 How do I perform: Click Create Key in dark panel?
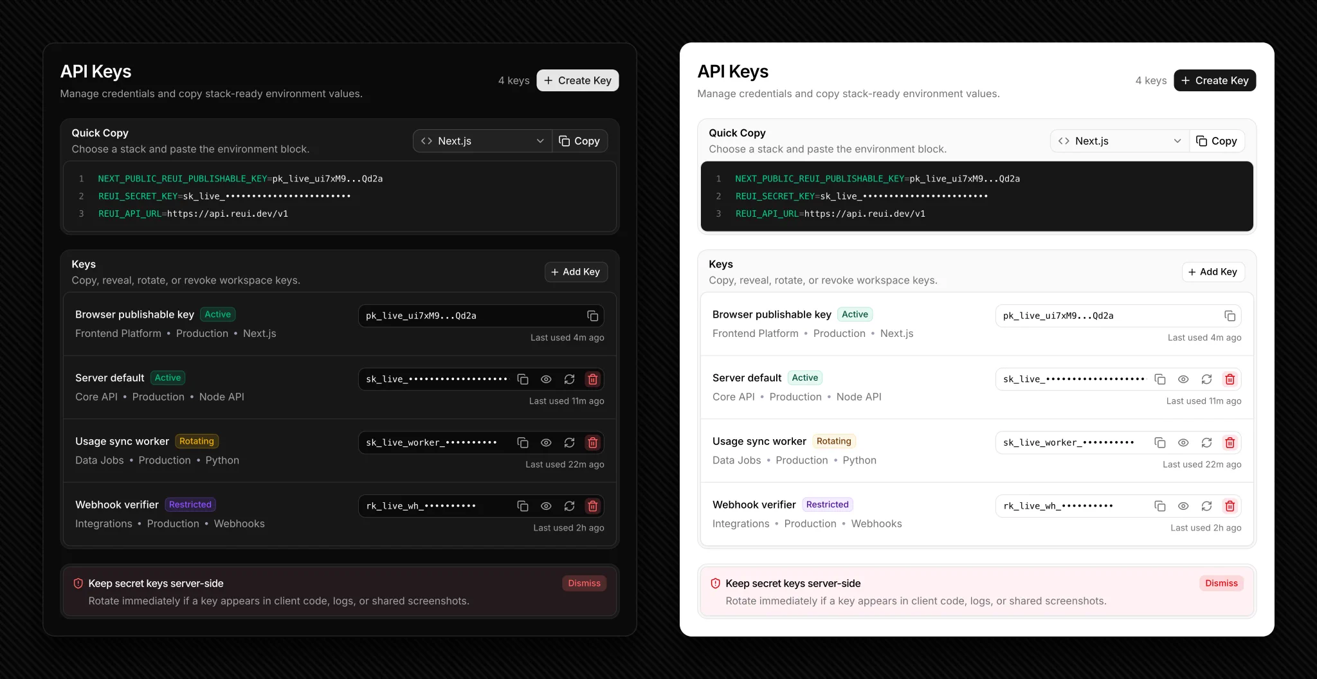[x=577, y=80]
